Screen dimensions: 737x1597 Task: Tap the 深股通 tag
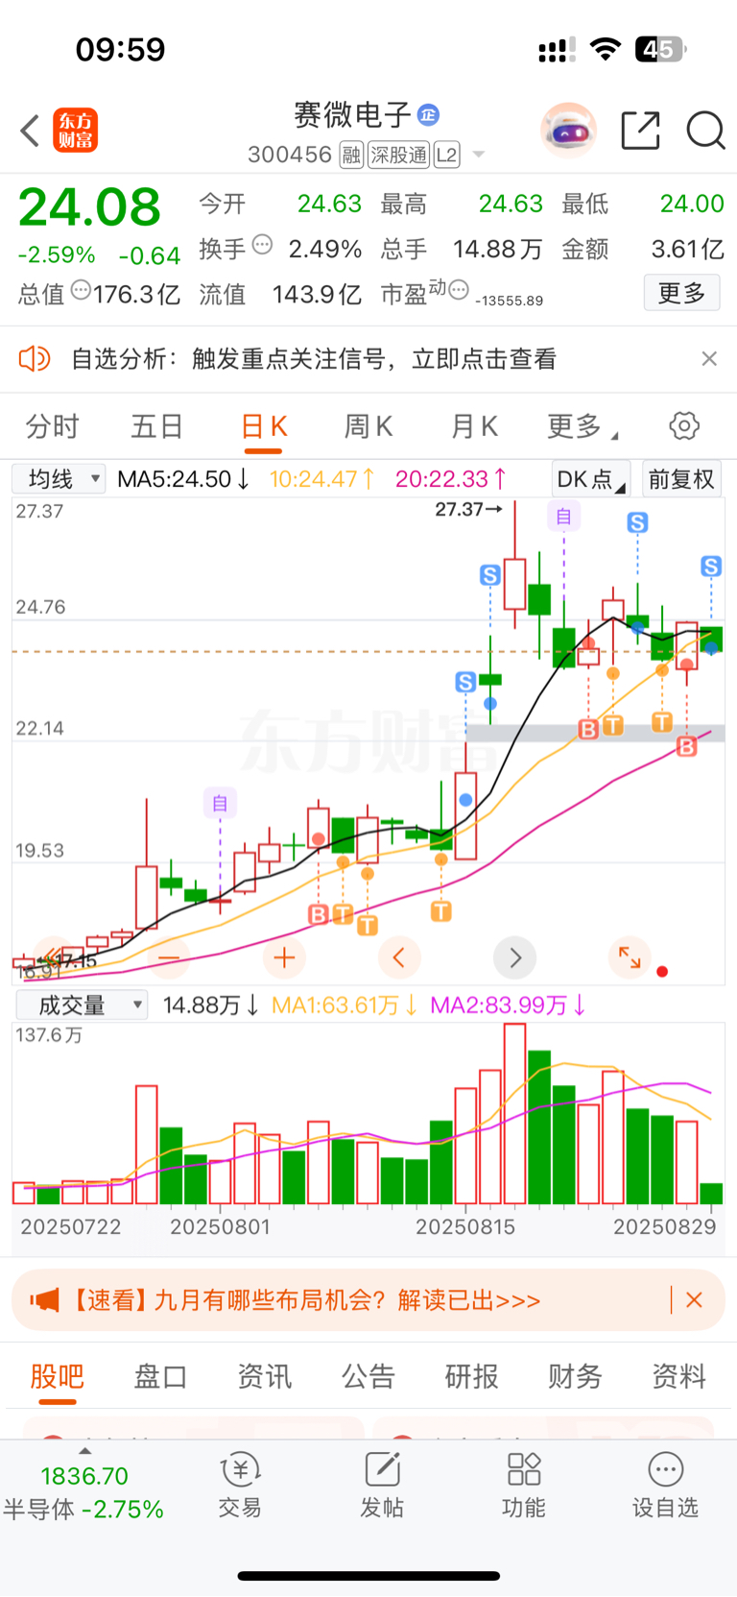[x=399, y=155]
